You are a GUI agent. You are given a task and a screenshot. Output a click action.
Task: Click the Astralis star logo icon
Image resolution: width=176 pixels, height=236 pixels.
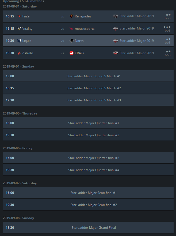pos(19,53)
